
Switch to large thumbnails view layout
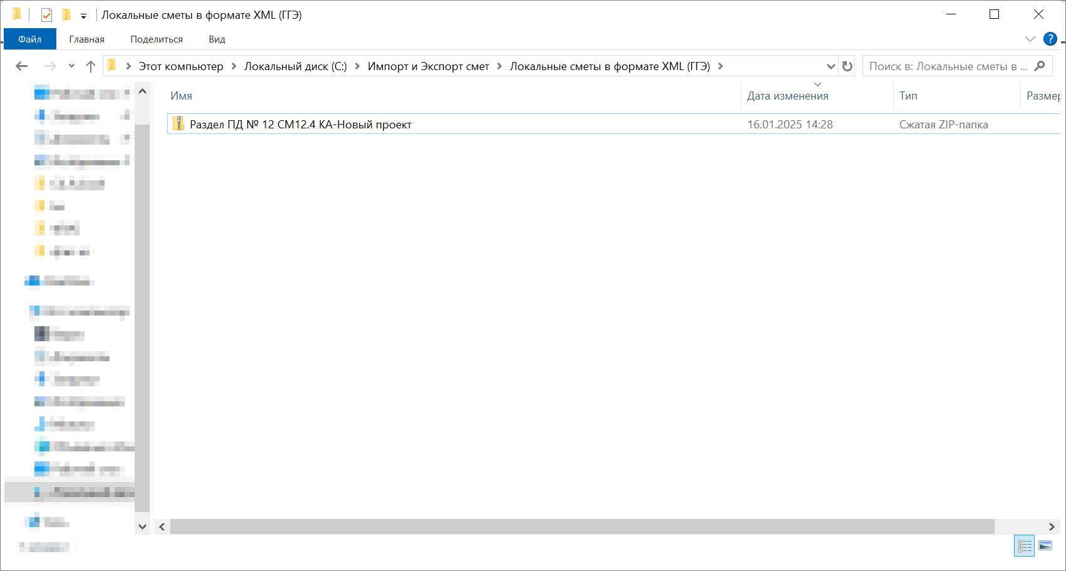tap(1045, 546)
